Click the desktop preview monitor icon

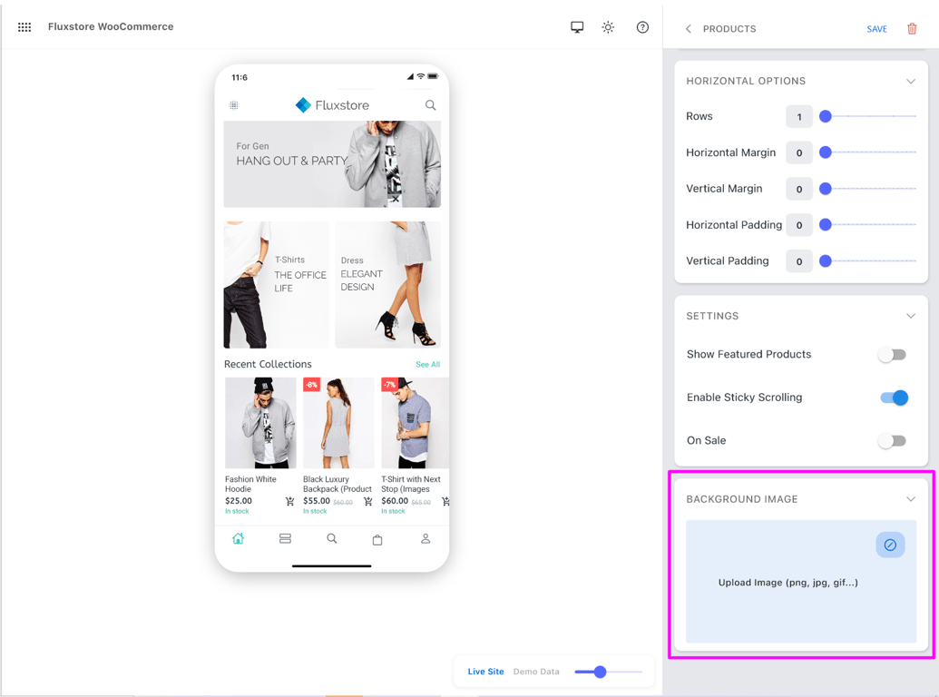point(577,27)
